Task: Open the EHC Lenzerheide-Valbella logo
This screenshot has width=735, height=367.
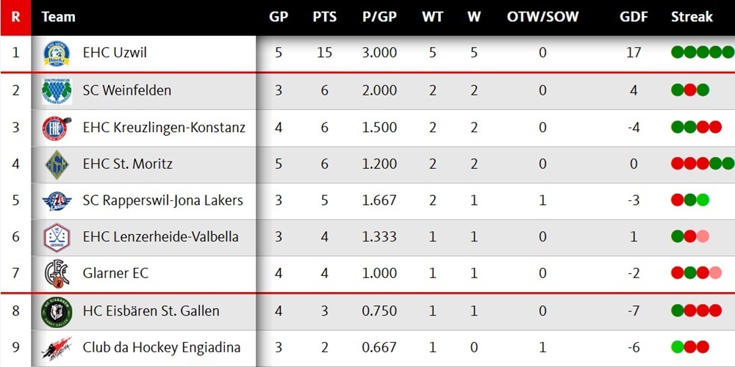Action: click(x=57, y=237)
